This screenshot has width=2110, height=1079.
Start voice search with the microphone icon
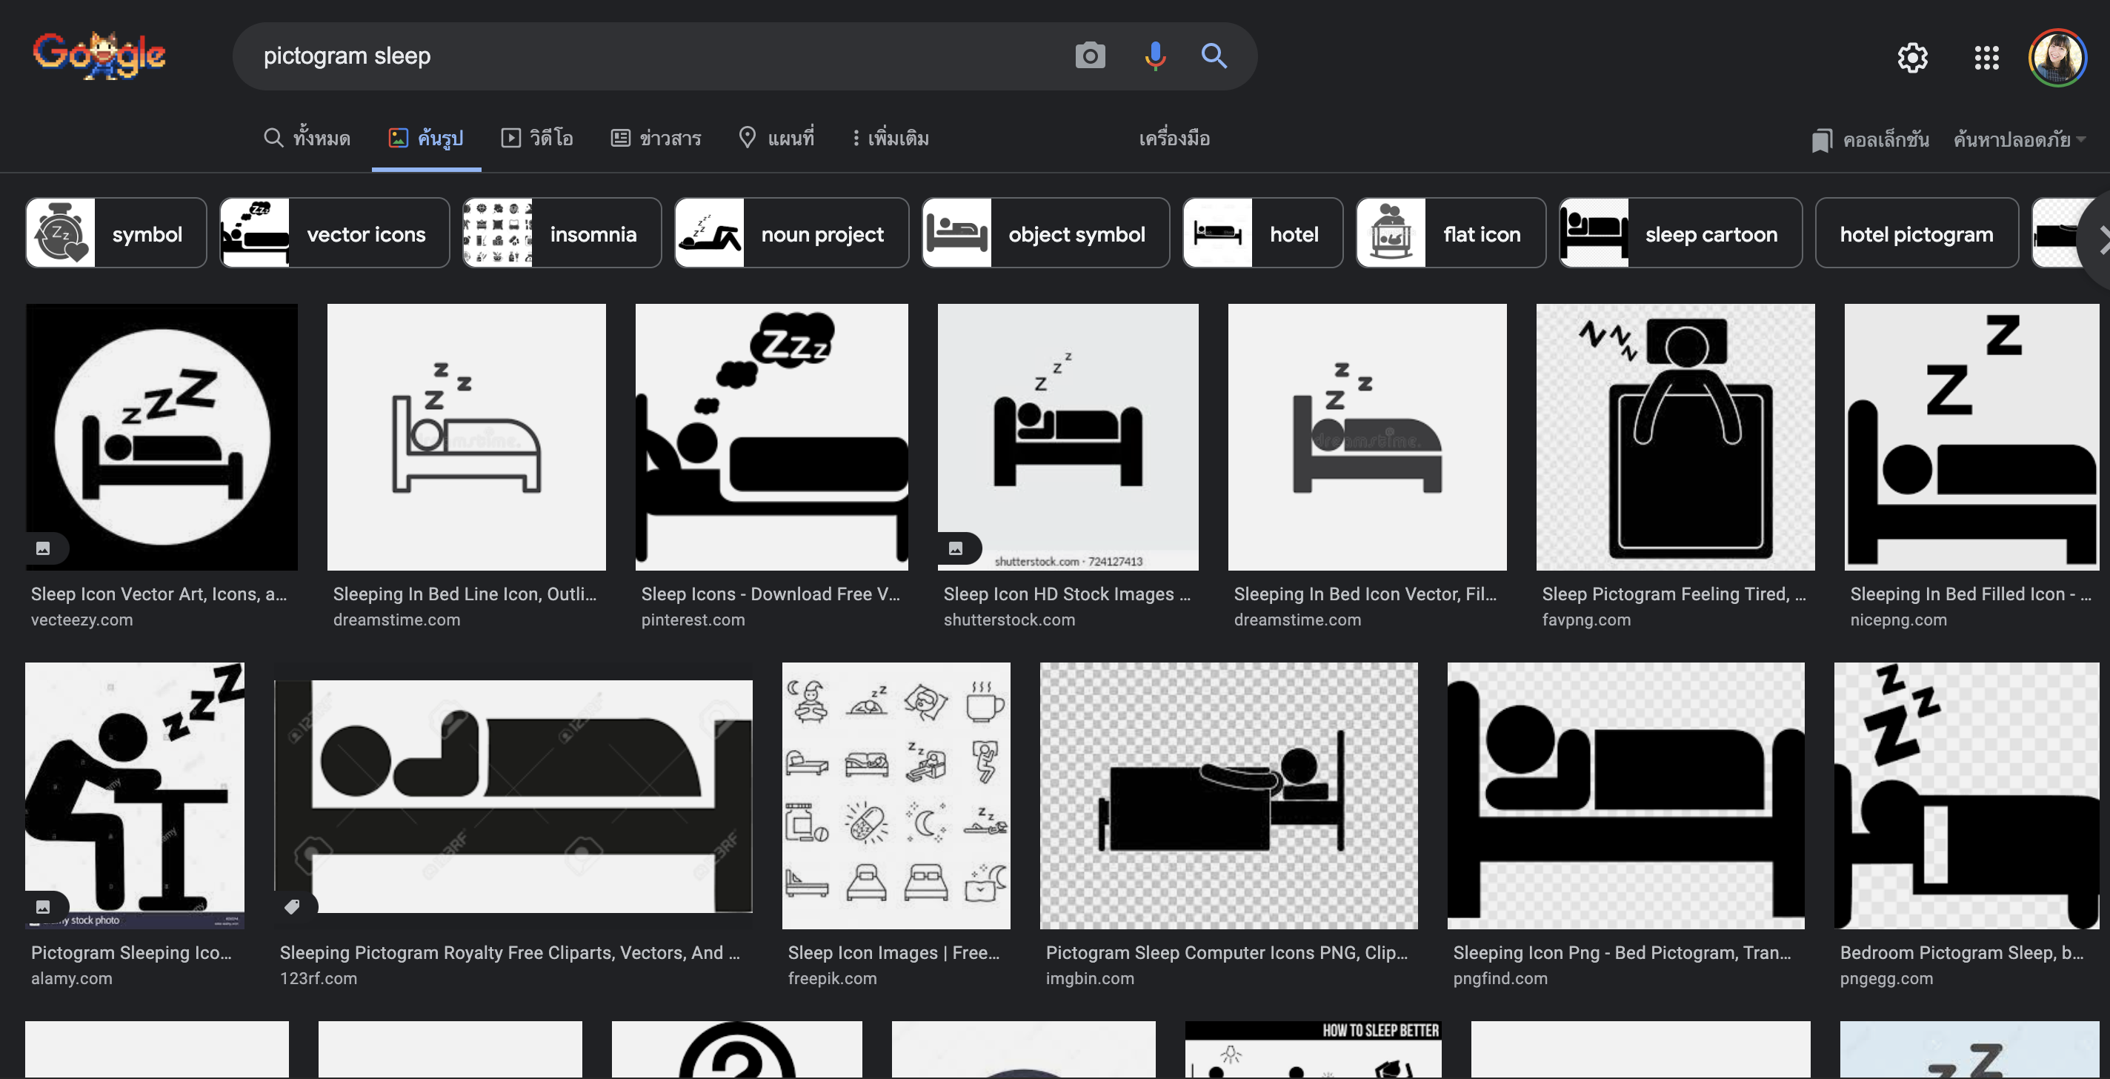pyautogui.click(x=1155, y=56)
